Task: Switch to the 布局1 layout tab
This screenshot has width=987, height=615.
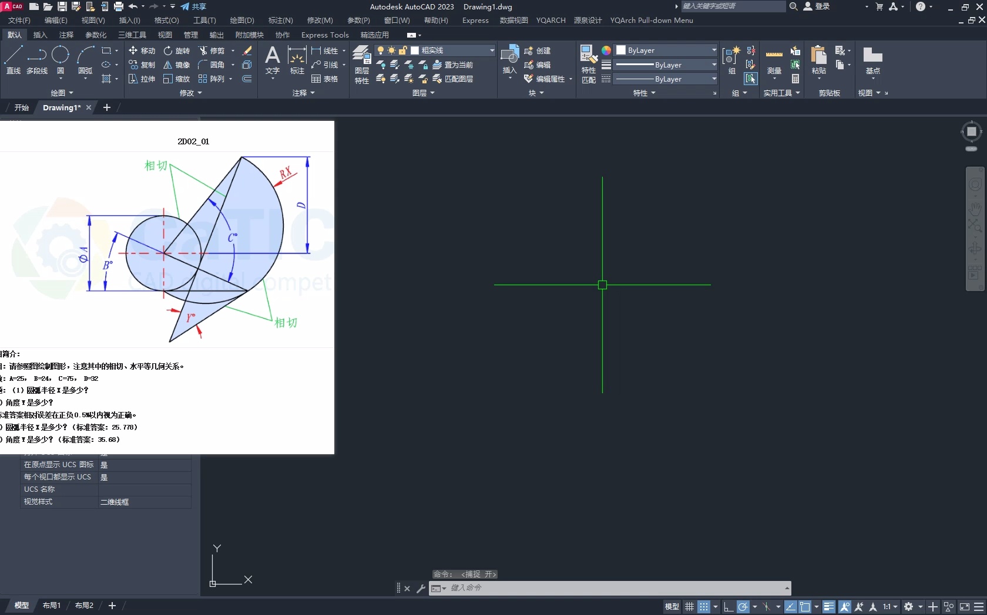Action: point(52,605)
